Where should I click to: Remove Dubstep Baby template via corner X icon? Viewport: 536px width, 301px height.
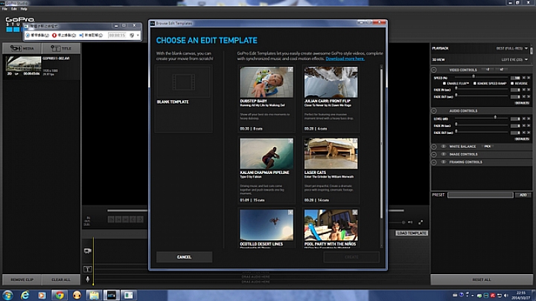click(290, 70)
